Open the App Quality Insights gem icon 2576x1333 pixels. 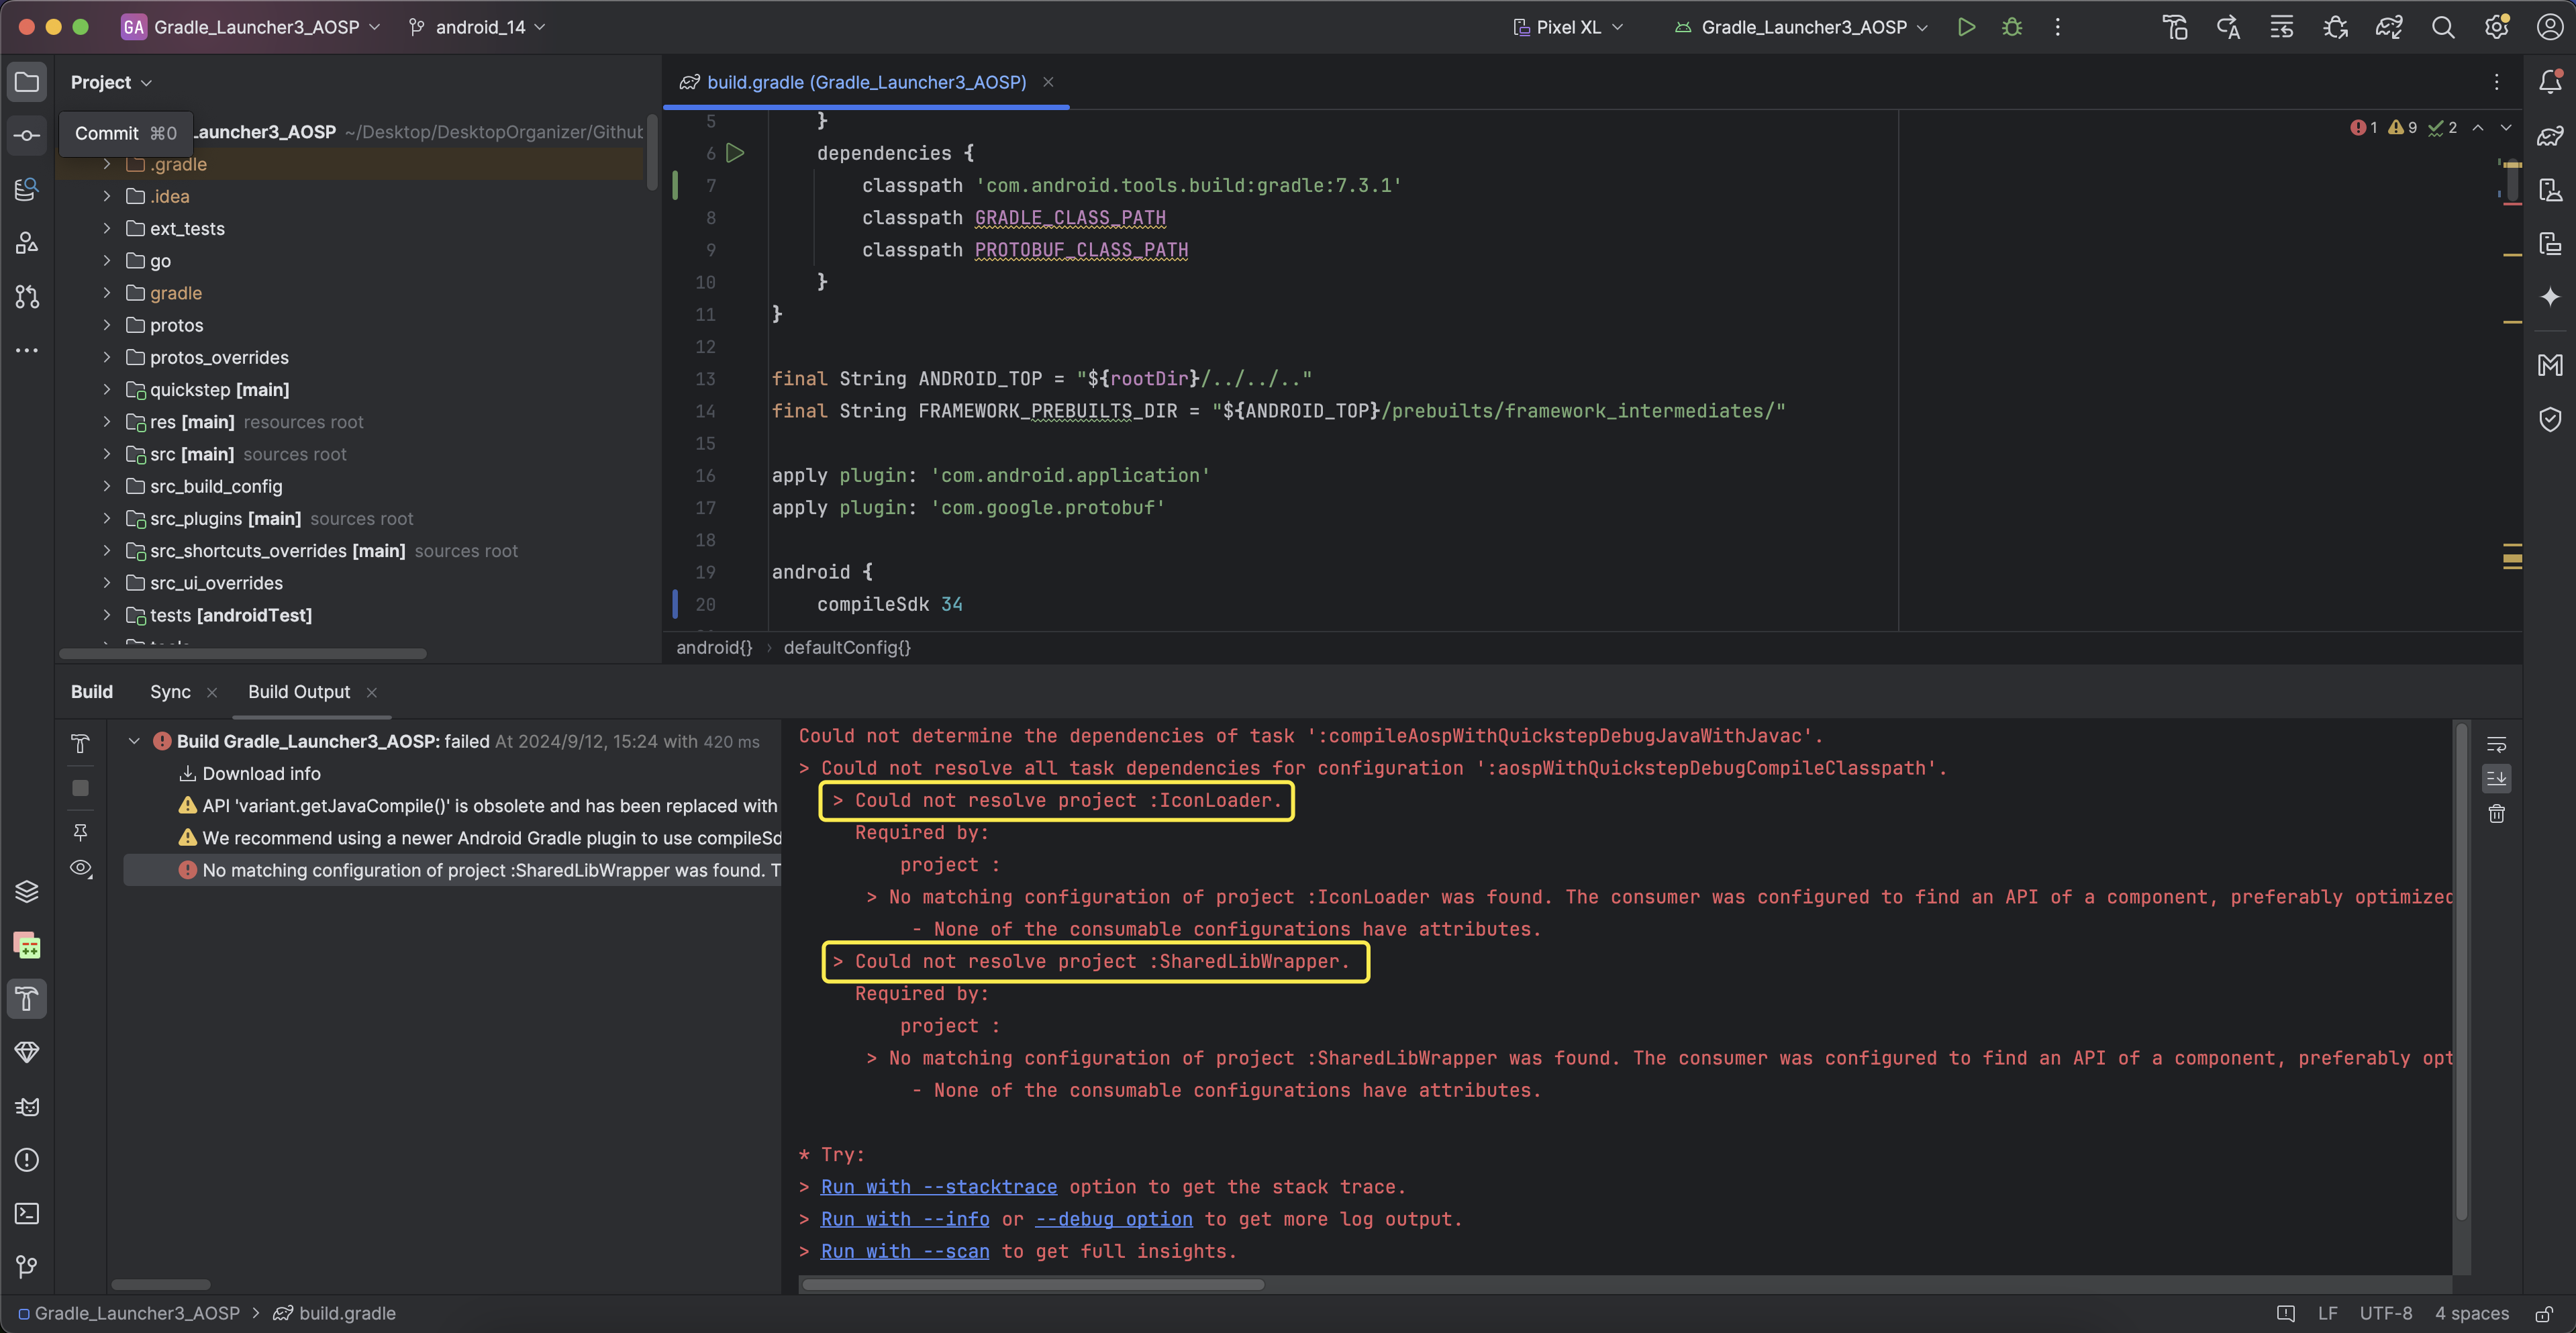click(x=27, y=1052)
